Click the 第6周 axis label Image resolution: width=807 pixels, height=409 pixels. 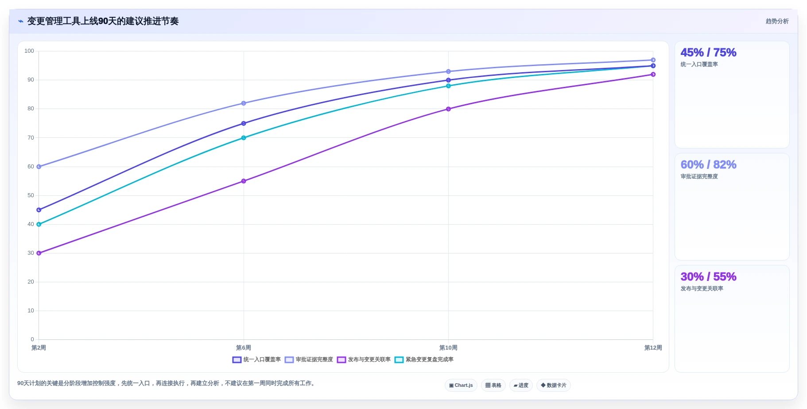coord(244,348)
